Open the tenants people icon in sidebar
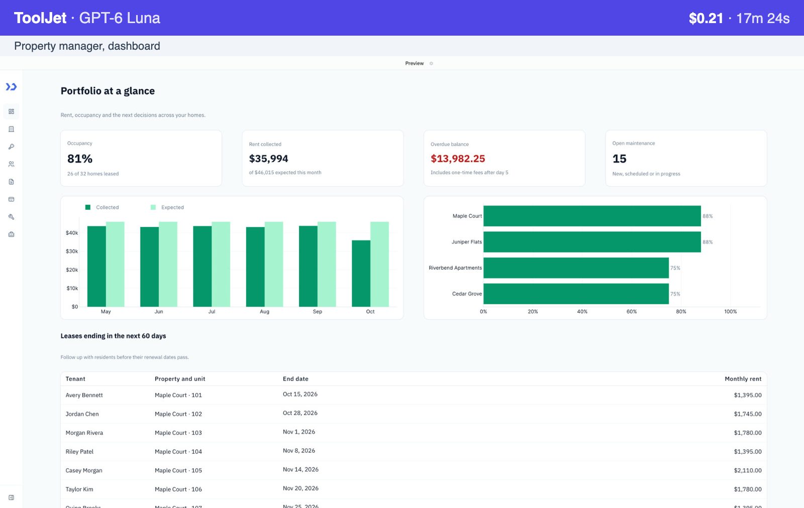This screenshot has height=508, width=804. [11, 164]
